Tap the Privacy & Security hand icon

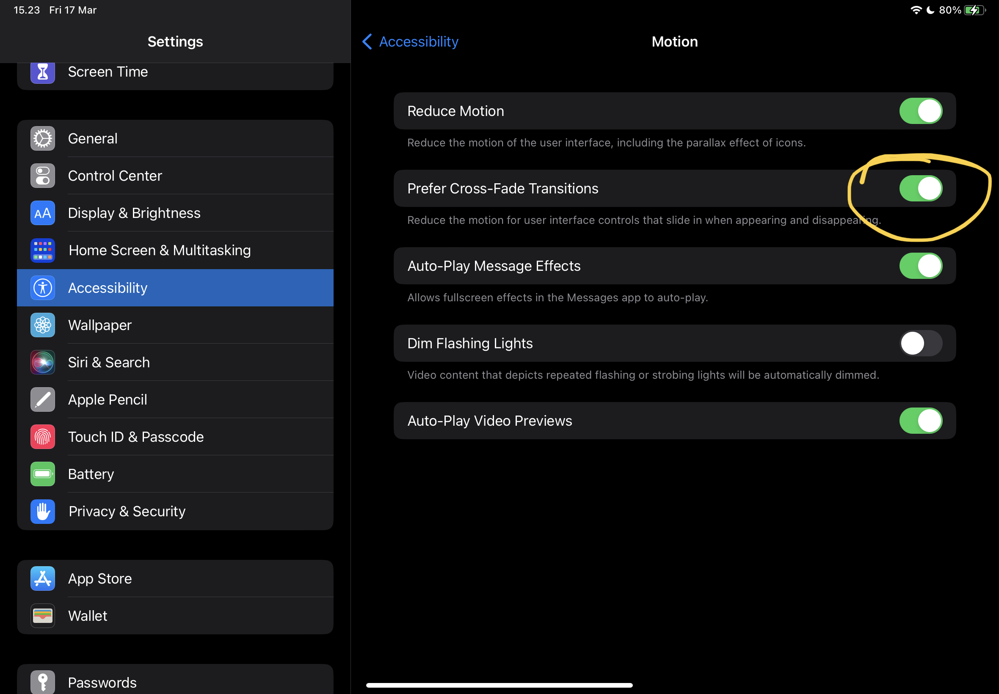[43, 511]
